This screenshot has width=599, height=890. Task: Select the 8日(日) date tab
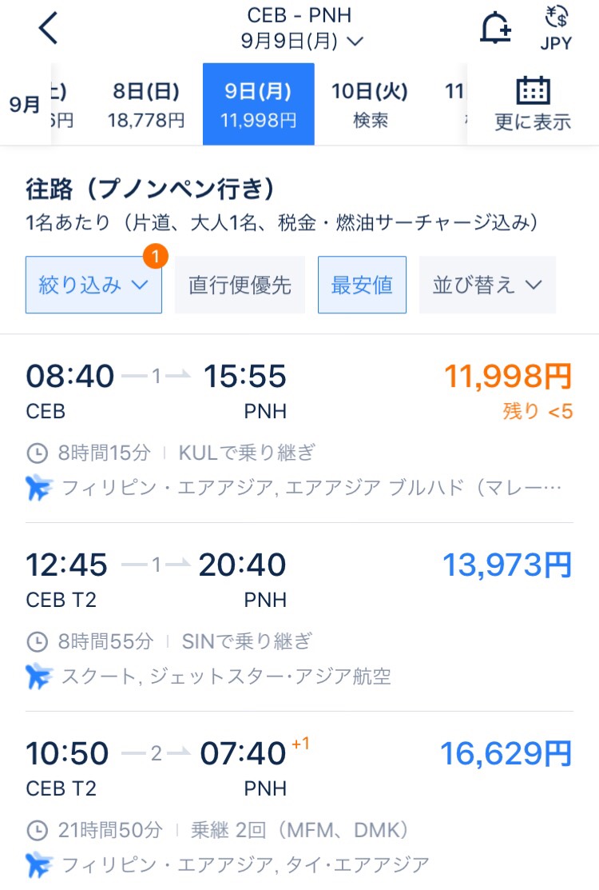146,105
